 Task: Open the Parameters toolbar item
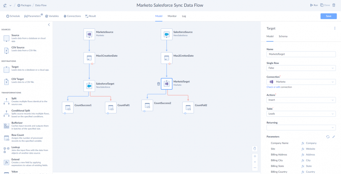(33, 16)
